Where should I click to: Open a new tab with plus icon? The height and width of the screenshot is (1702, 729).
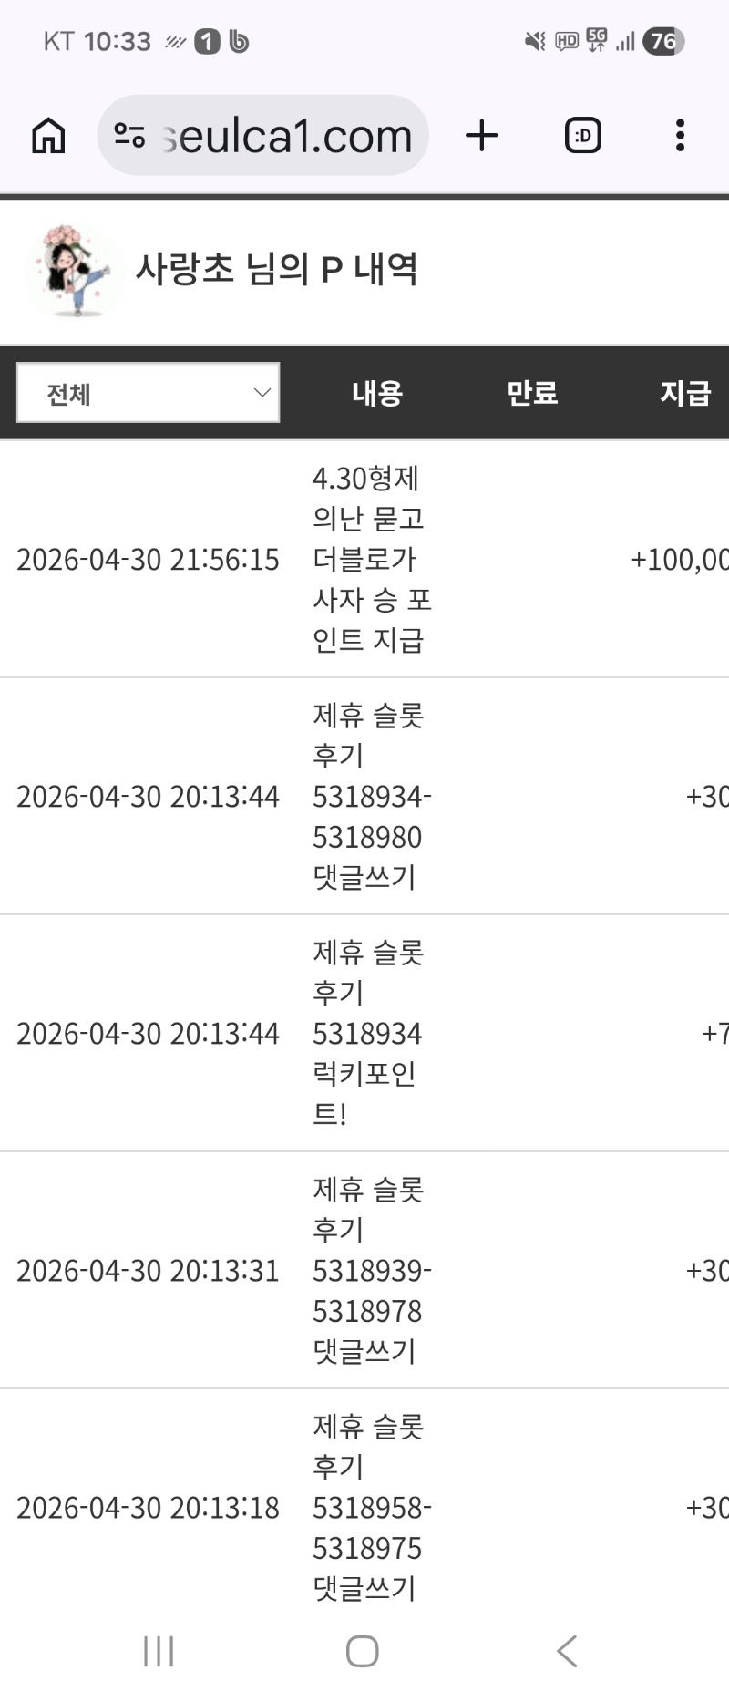[482, 136]
